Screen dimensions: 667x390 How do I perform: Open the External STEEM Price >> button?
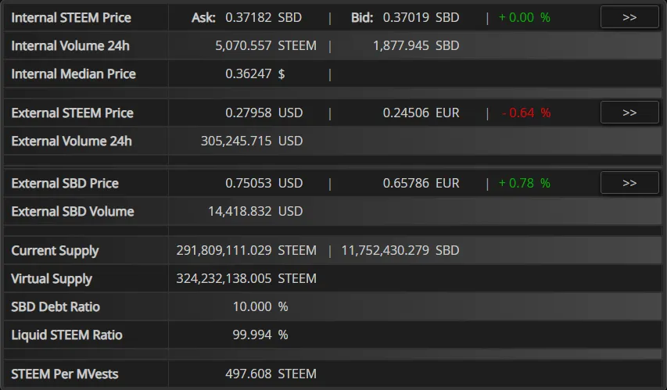click(x=629, y=113)
